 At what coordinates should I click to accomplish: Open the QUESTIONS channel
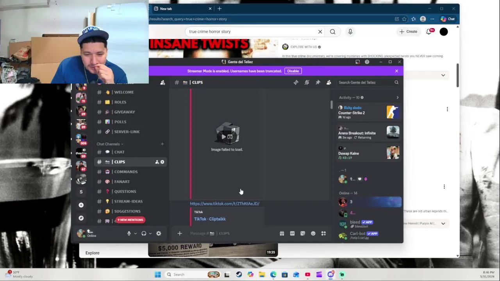click(x=131, y=192)
